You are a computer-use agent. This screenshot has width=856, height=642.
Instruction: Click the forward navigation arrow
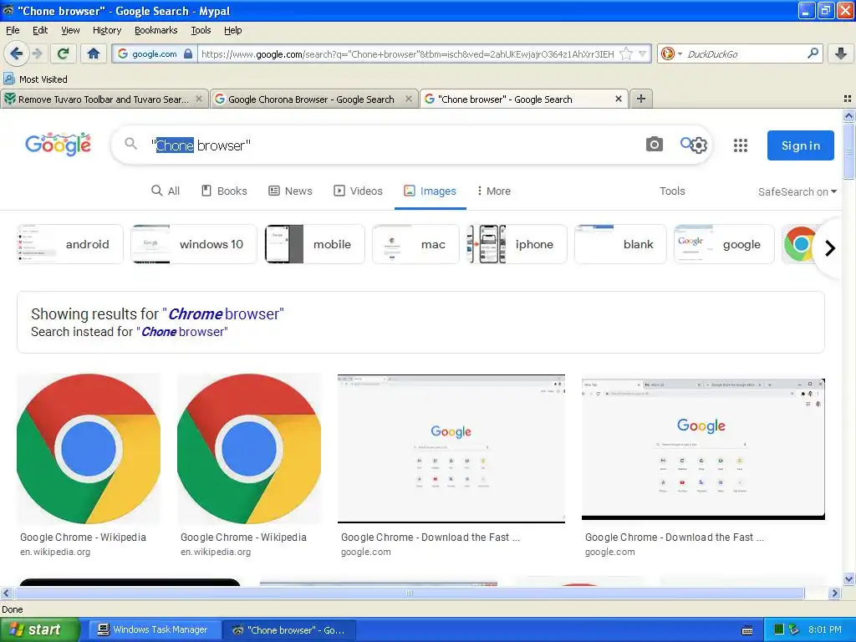pos(38,53)
